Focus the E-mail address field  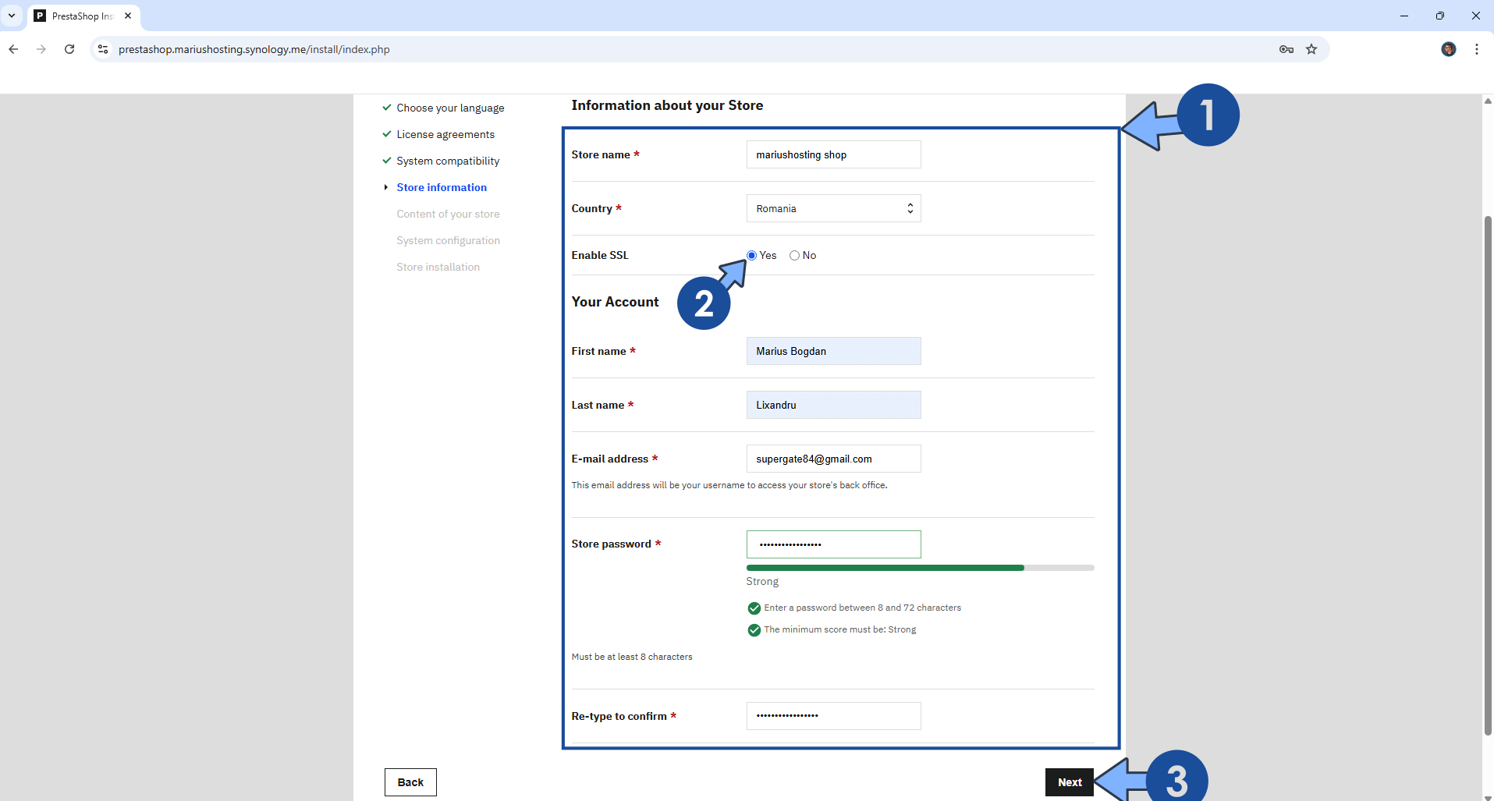(833, 459)
